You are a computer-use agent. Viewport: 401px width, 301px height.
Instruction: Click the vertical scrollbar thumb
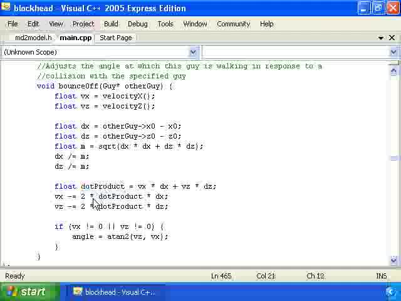click(x=395, y=158)
